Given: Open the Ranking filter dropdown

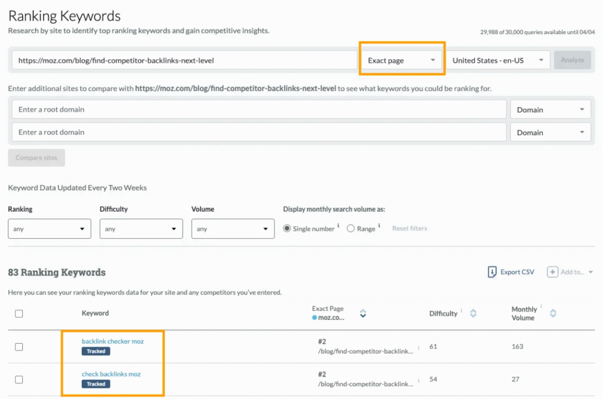Looking at the screenshot, I should (x=49, y=229).
